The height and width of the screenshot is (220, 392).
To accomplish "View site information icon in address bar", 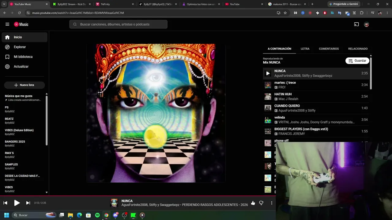I will (28, 13).
